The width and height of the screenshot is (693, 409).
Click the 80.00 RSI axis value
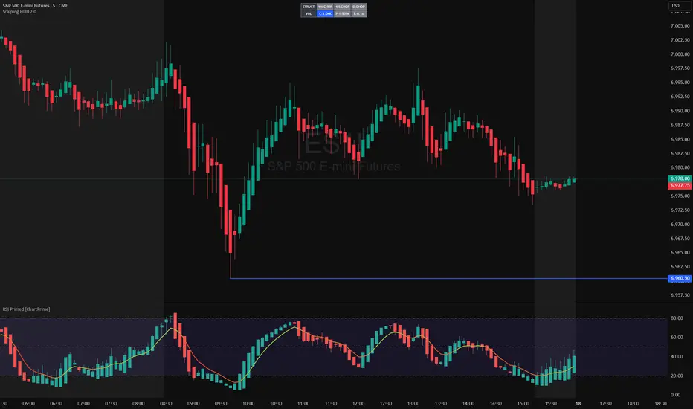(676, 318)
